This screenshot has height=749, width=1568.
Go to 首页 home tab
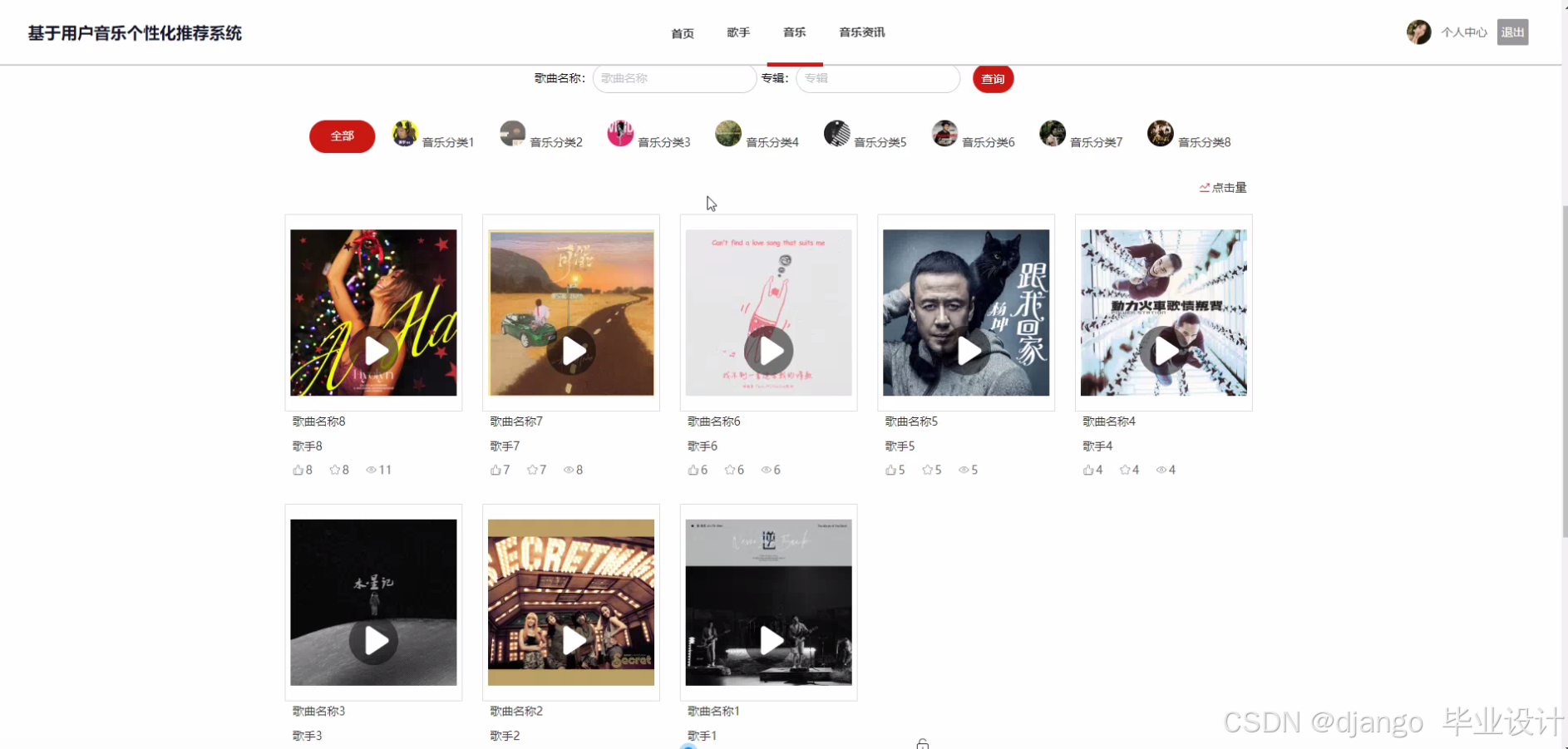click(x=683, y=33)
